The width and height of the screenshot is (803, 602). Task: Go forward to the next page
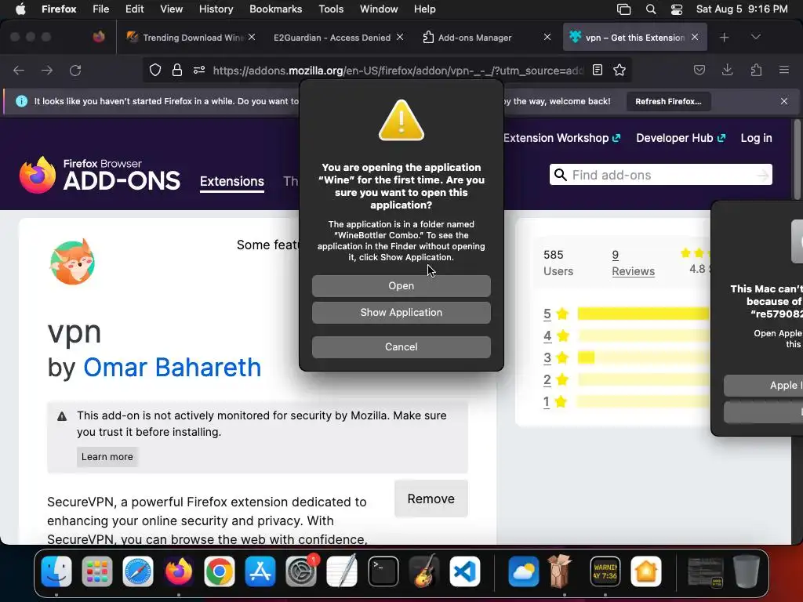pos(47,71)
